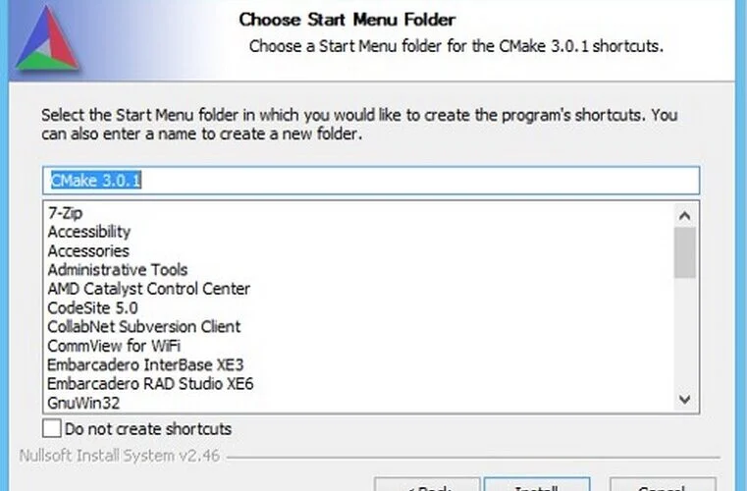Select CodeSite 5.0 from the list
The image size is (747, 491).
[x=93, y=308]
